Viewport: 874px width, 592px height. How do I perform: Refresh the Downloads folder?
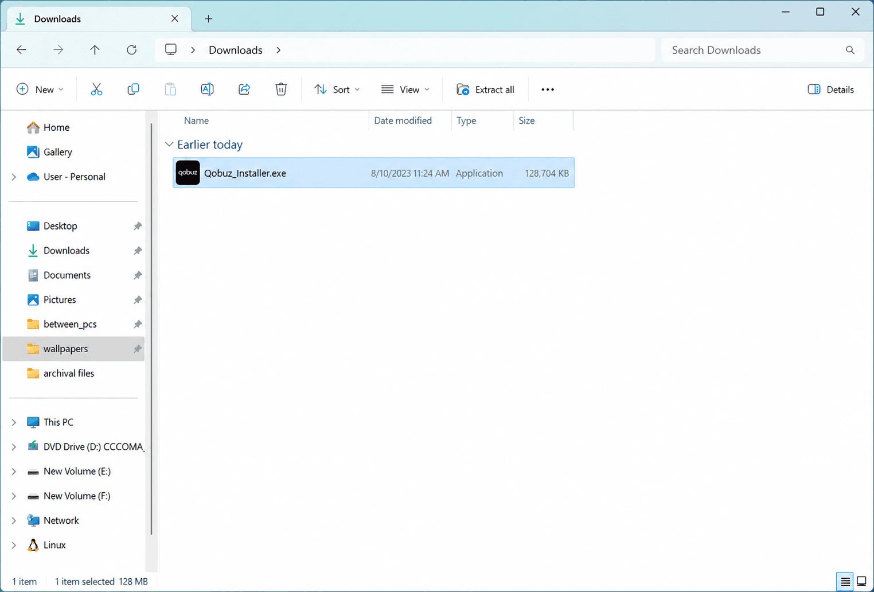point(131,50)
